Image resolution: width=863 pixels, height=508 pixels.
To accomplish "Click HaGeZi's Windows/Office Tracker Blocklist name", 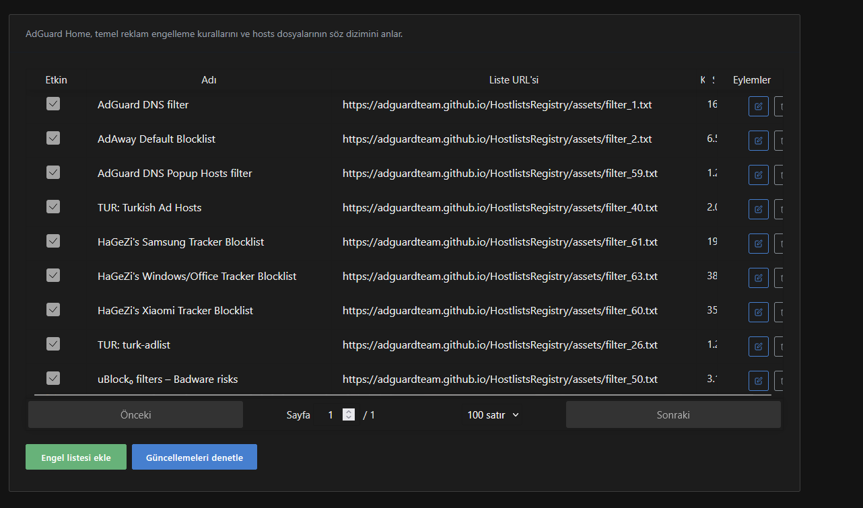I will point(197,277).
